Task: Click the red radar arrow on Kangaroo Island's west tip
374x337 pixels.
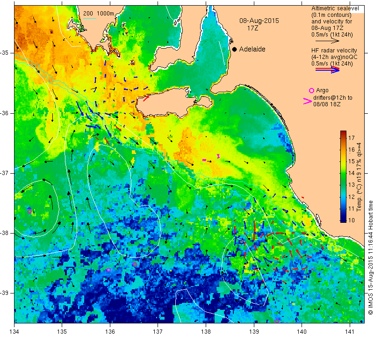Action: coord(146,99)
